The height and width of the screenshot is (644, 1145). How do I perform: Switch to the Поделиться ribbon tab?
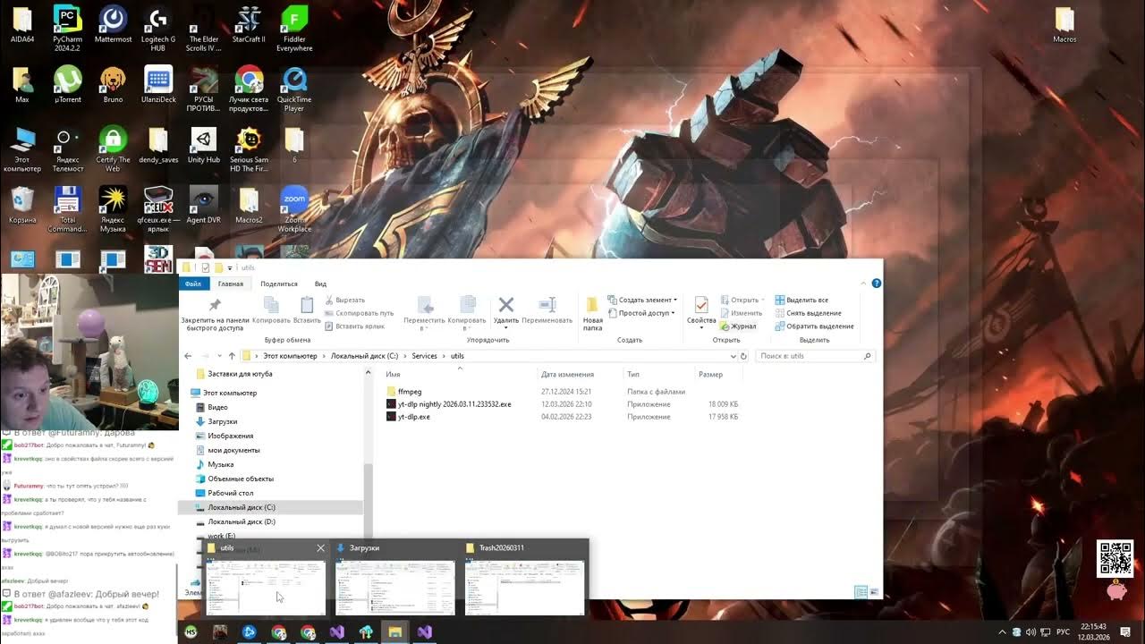[x=279, y=284]
